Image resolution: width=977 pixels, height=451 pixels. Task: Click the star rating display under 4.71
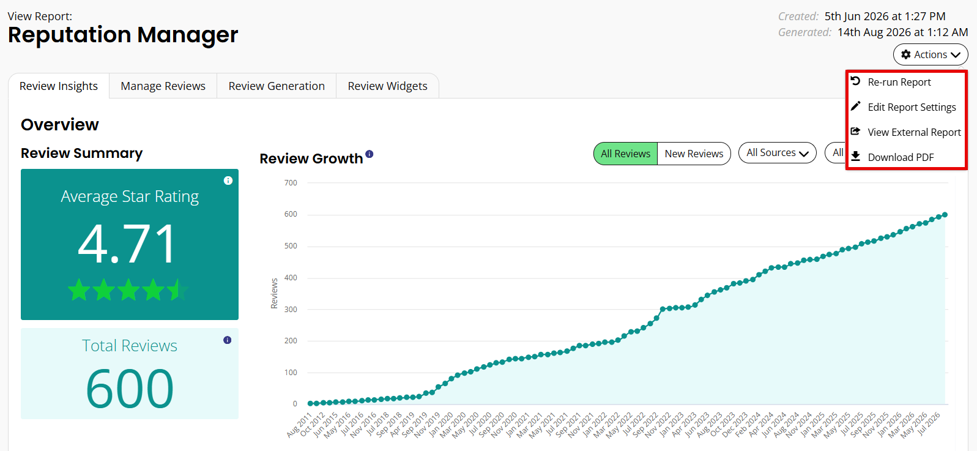128,289
